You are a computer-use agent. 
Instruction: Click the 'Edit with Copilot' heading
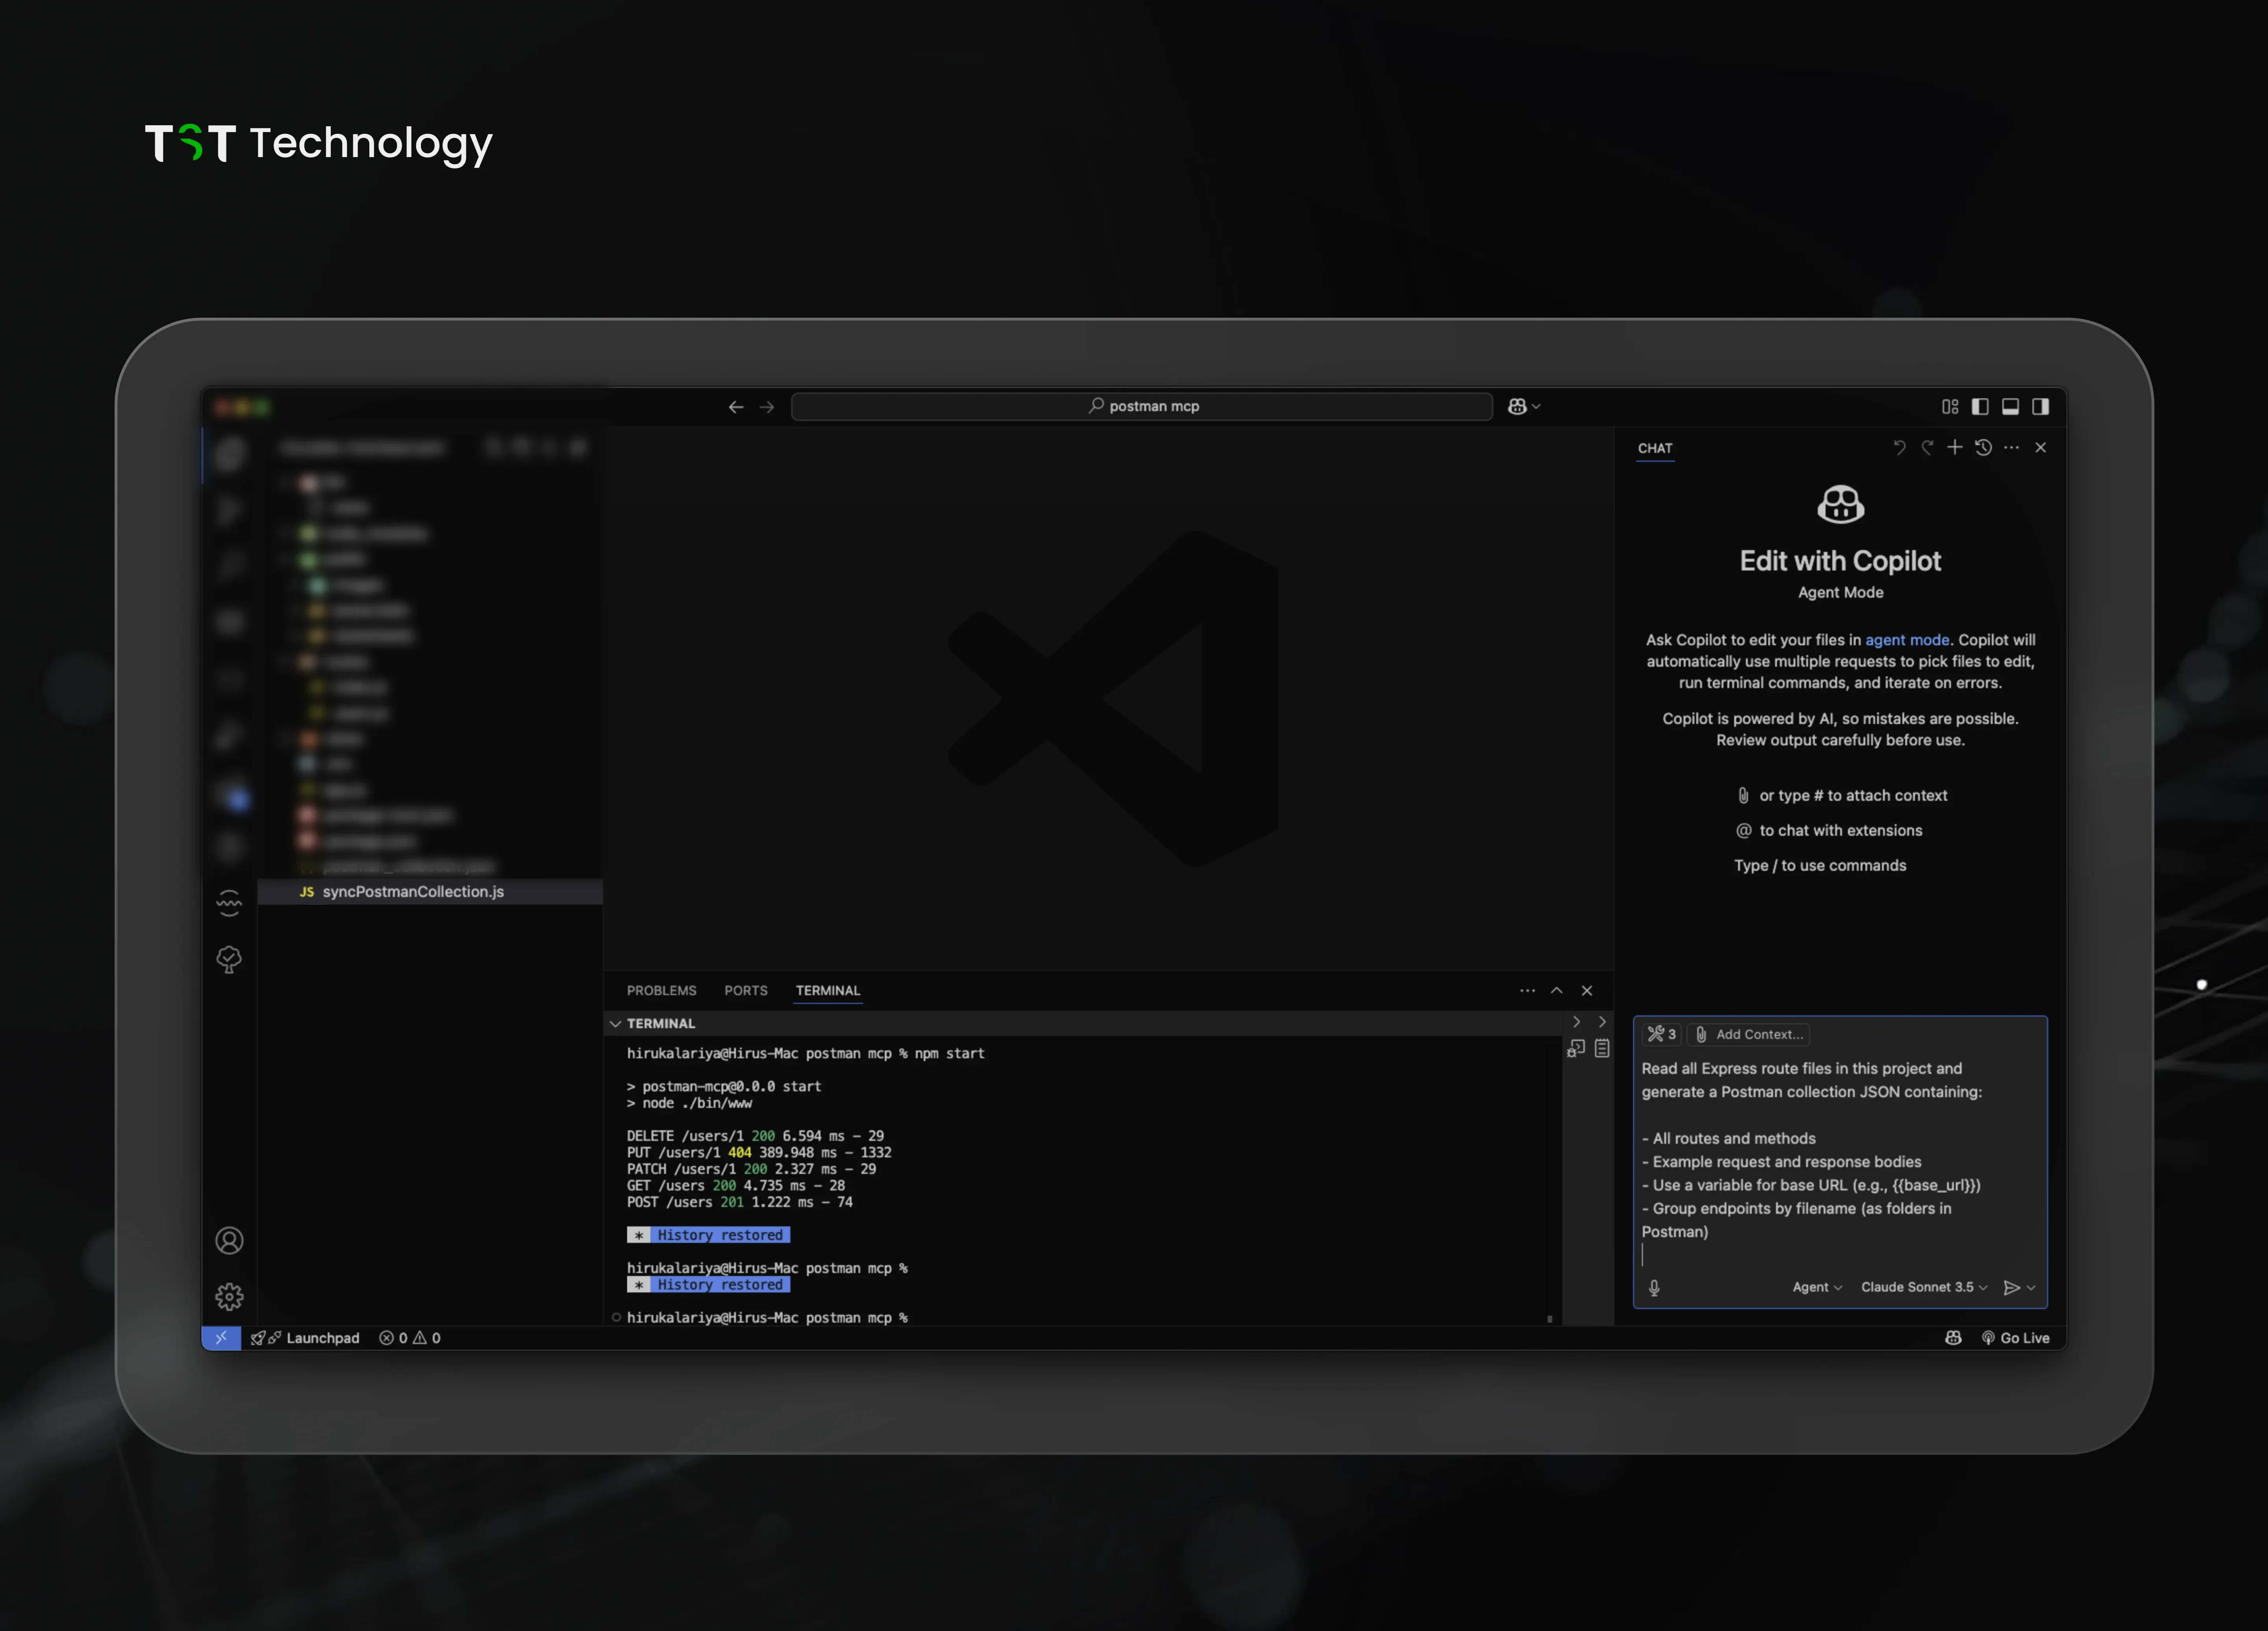pyautogui.click(x=1840, y=561)
